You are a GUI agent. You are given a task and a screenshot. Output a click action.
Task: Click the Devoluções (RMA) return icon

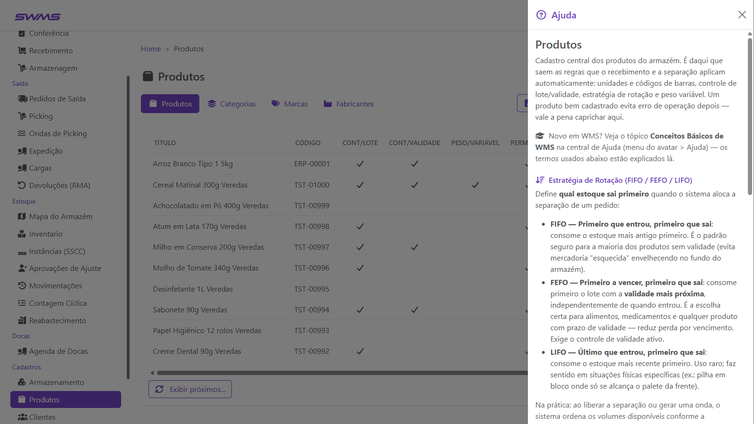pyautogui.click(x=22, y=185)
